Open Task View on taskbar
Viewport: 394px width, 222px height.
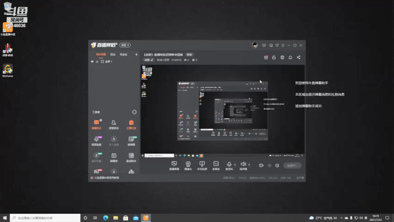tap(95, 218)
